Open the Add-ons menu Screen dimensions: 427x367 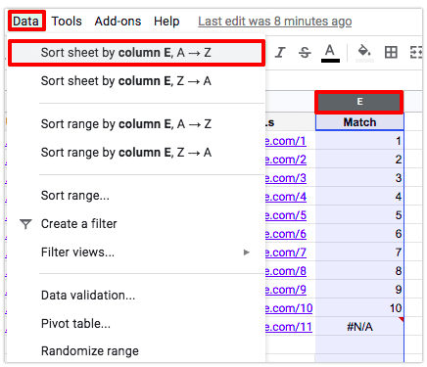pyautogui.click(x=118, y=22)
